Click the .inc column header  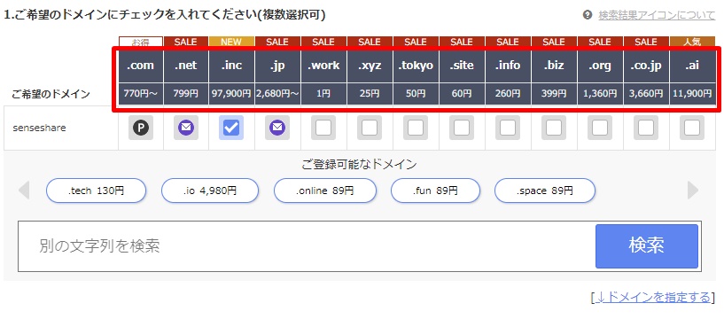pyautogui.click(x=231, y=66)
